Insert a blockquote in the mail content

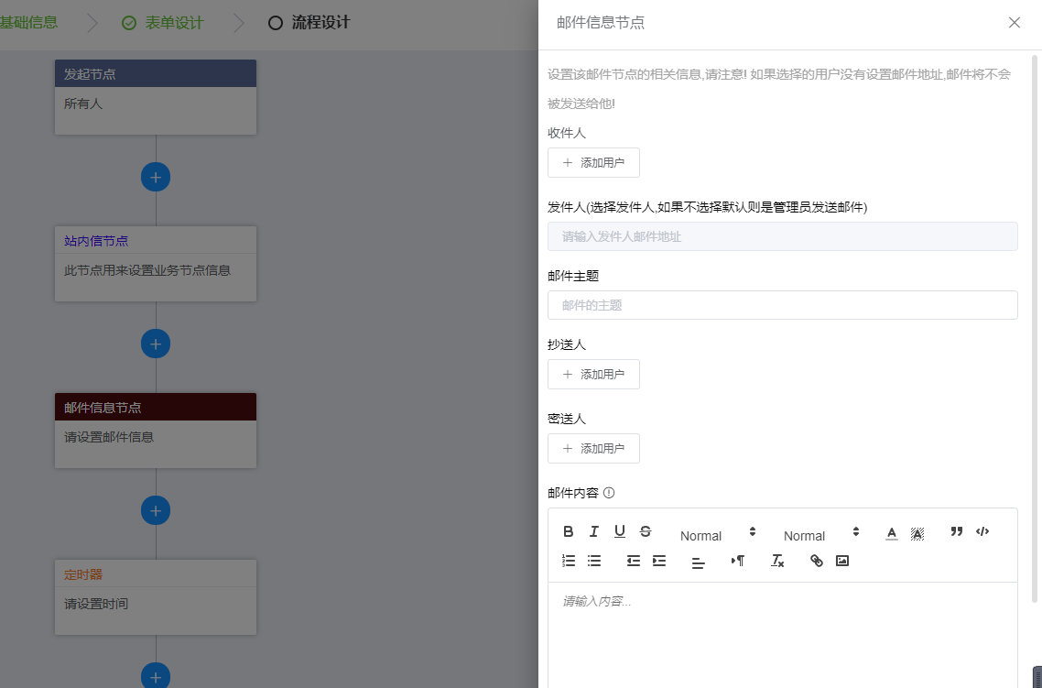(x=957, y=531)
